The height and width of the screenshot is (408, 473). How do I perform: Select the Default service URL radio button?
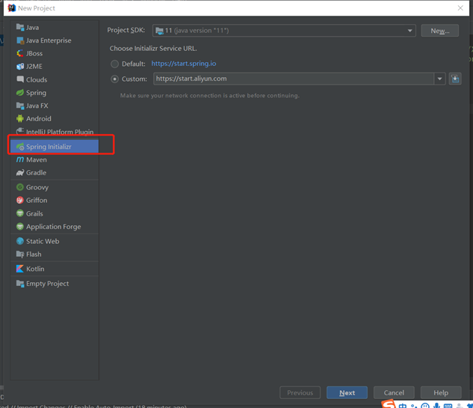coord(114,64)
